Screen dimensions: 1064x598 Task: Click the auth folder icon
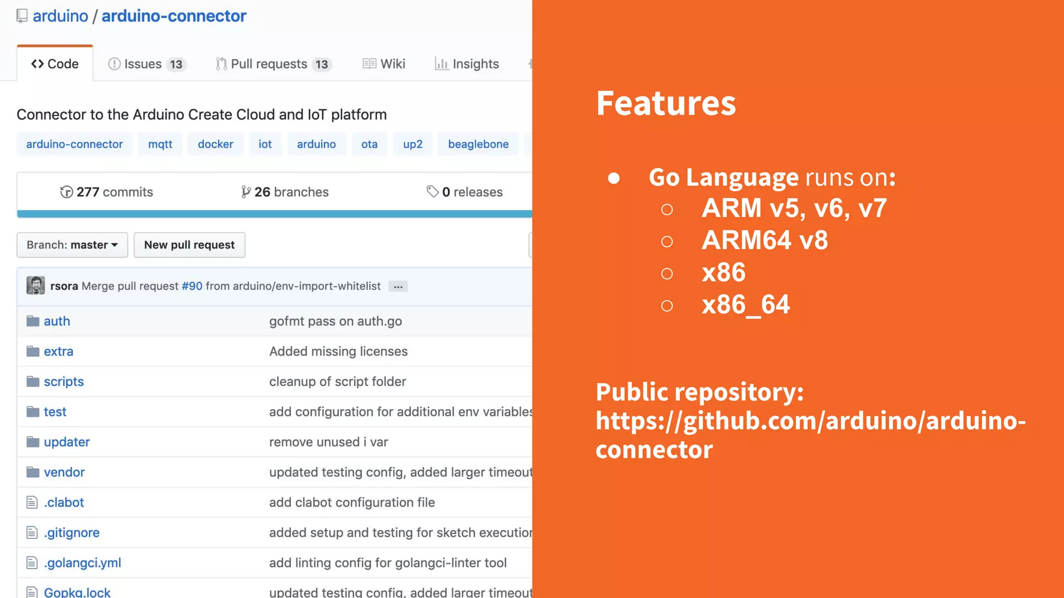point(33,321)
